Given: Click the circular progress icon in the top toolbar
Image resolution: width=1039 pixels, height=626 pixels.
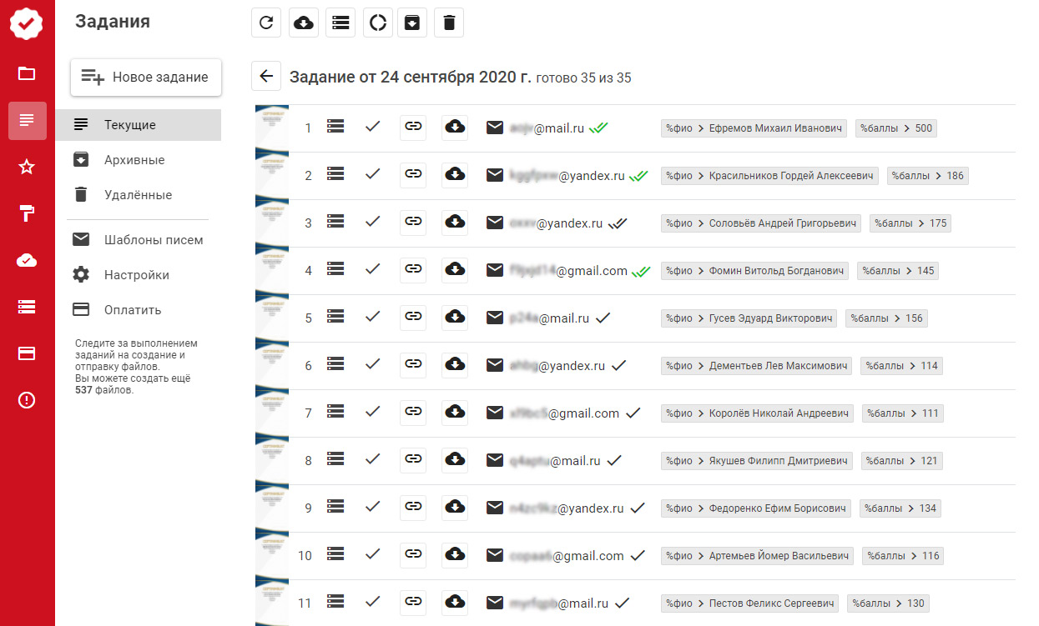Looking at the screenshot, I should (377, 23).
